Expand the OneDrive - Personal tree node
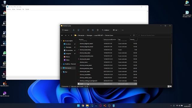Screen dimensions: 192x108 61,64
